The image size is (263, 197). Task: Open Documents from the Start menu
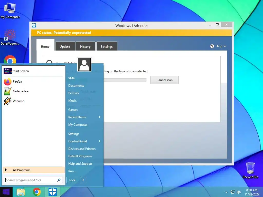click(x=84, y=86)
